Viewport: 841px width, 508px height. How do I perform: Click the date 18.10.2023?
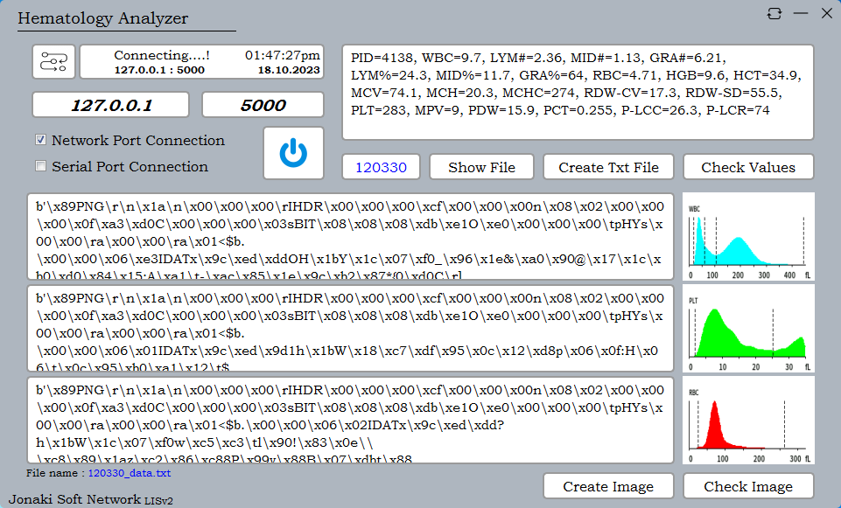(x=289, y=70)
